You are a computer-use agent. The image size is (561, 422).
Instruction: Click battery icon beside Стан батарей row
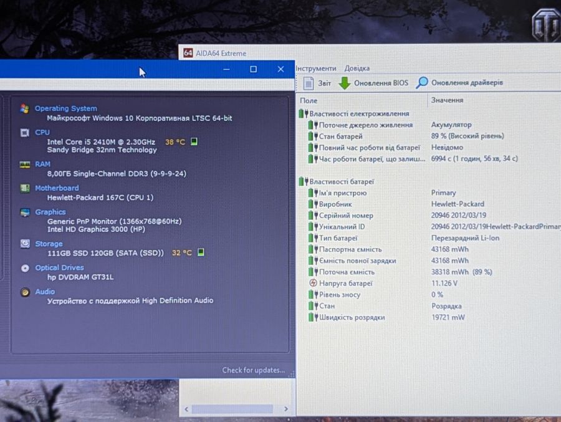coord(313,137)
